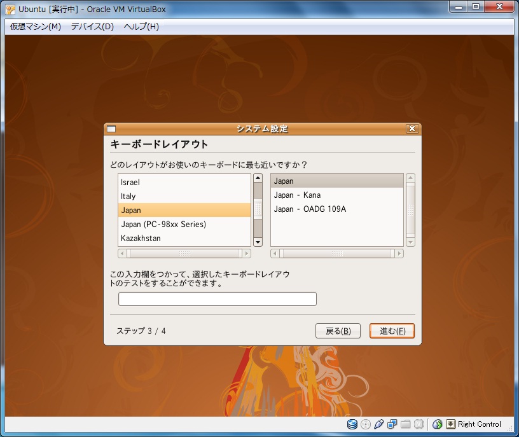Click the keyboard capture arrow icon

click(x=450, y=424)
